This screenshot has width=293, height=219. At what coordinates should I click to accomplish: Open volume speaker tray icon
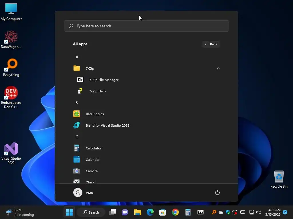pos(259,212)
